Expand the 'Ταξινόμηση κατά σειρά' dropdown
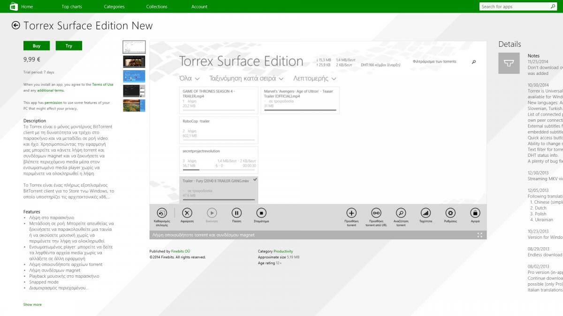This screenshot has height=316, width=563. 247,78
